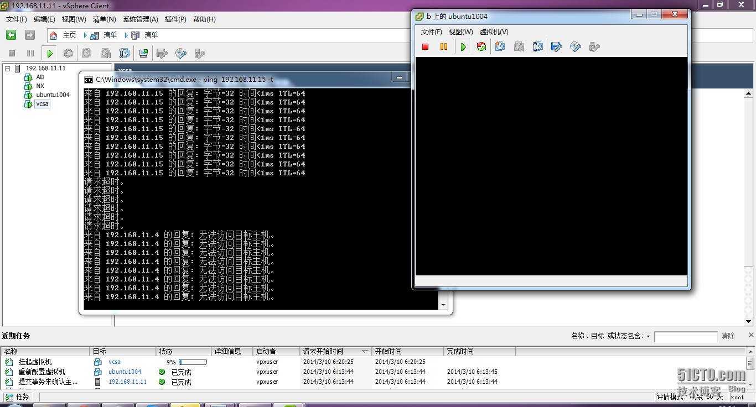
Task: Open the 视图(W) menu in vSphere Client
Action: pyautogui.click(x=74, y=19)
